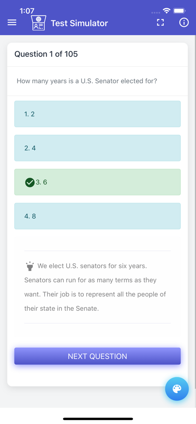Open the hamburger navigation menu
The image size is (196, 424).
point(12,23)
